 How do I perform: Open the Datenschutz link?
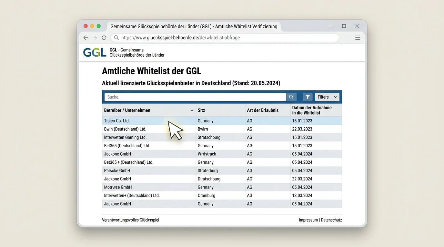tap(331, 220)
